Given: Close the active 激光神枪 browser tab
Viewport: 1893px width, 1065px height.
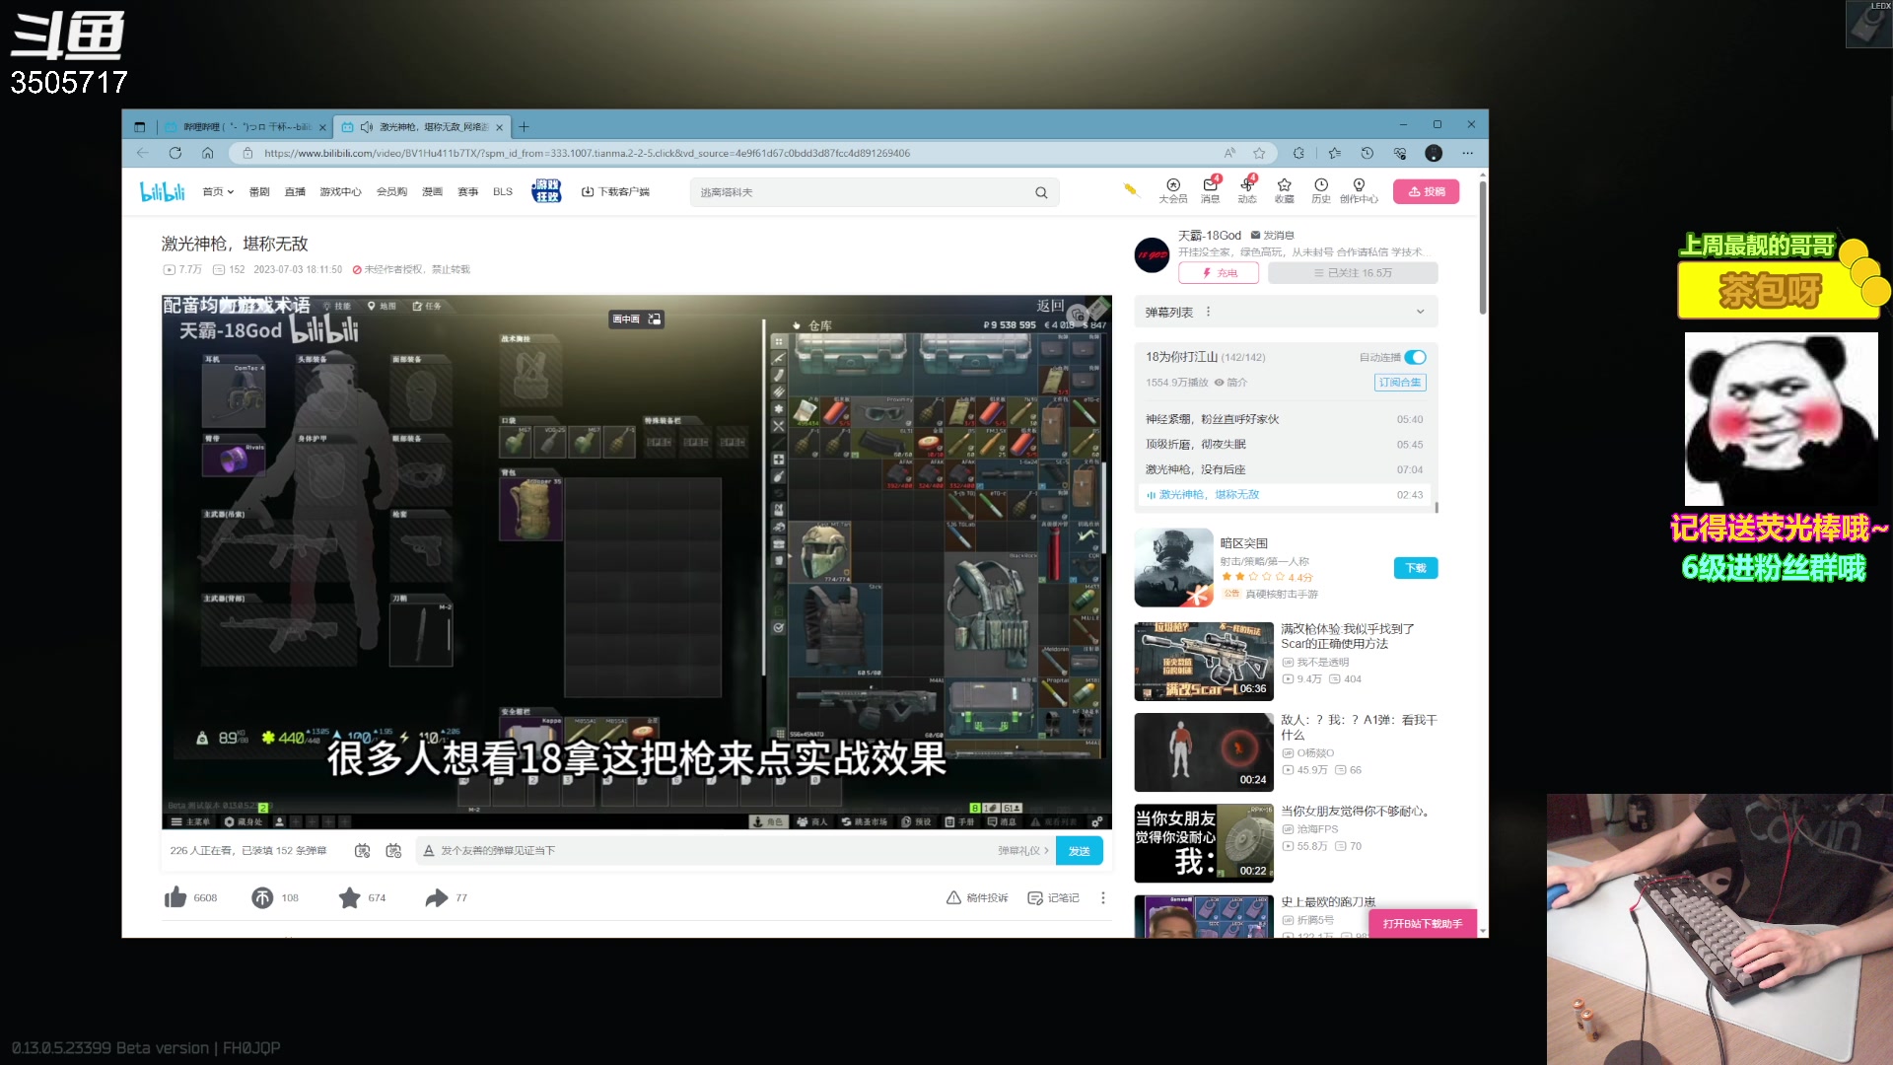Looking at the screenshot, I should (x=499, y=127).
